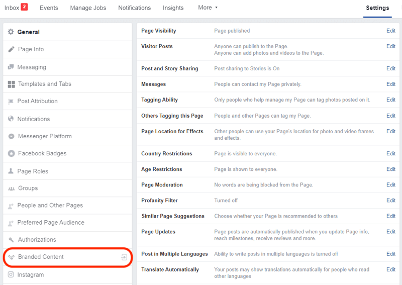Open Branded Content settings

[67, 257]
